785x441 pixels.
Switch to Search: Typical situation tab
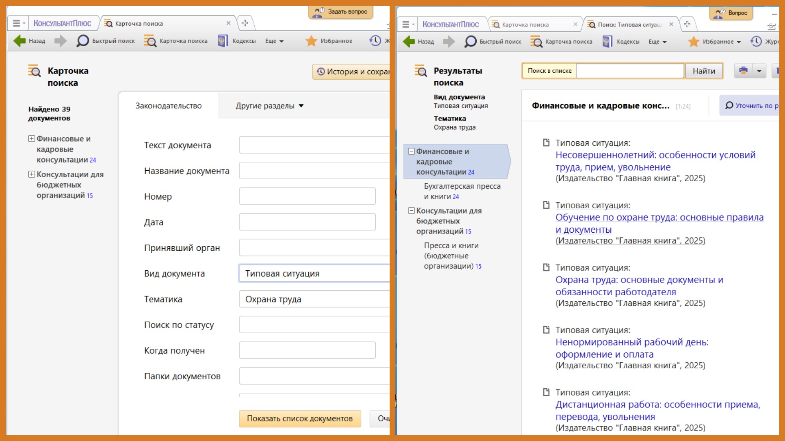(629, 24)
